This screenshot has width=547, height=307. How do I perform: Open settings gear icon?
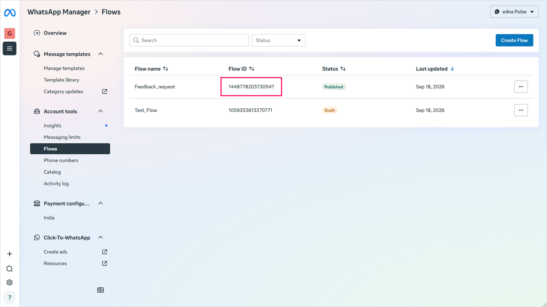pyautogui.click(x=9, y=282)
